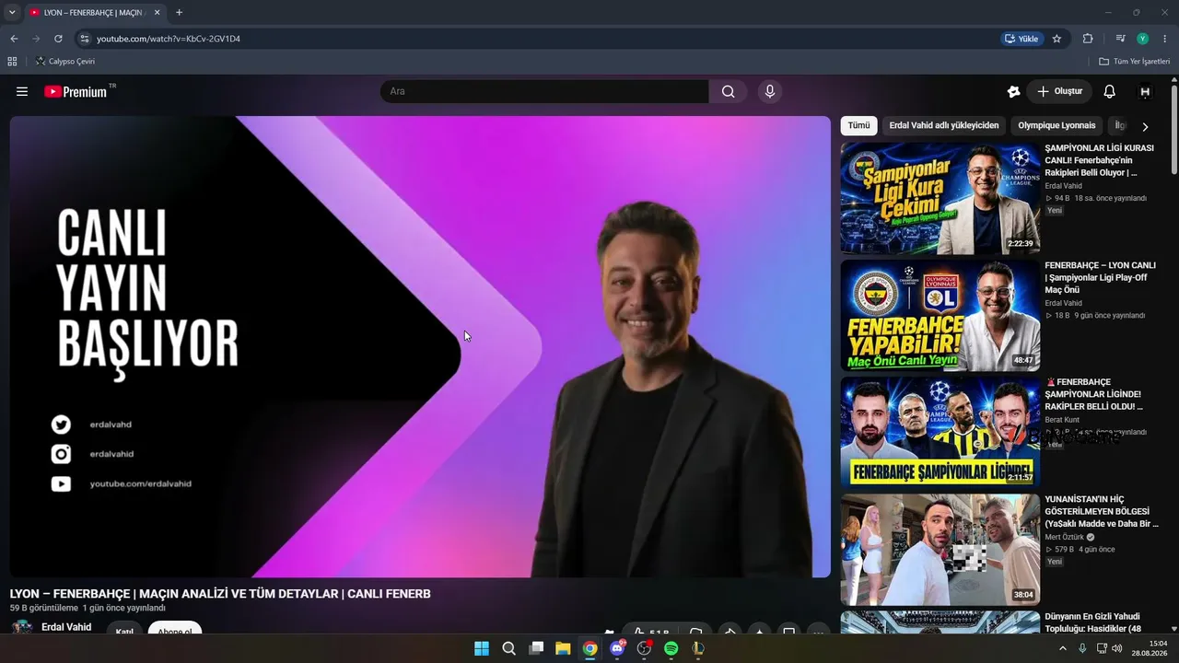The height and width of the screenshot is (663, 1179).
Task: Click the search magnifier button
Action: (x=729, y=91)
